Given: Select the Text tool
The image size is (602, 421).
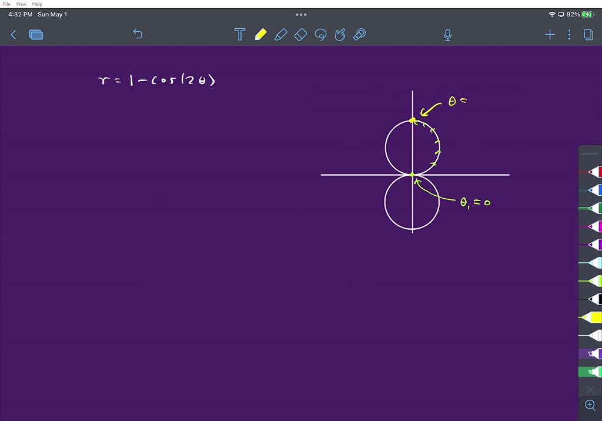Looking at the screenshot, I should pyautogui.click(x=240, y=35).
